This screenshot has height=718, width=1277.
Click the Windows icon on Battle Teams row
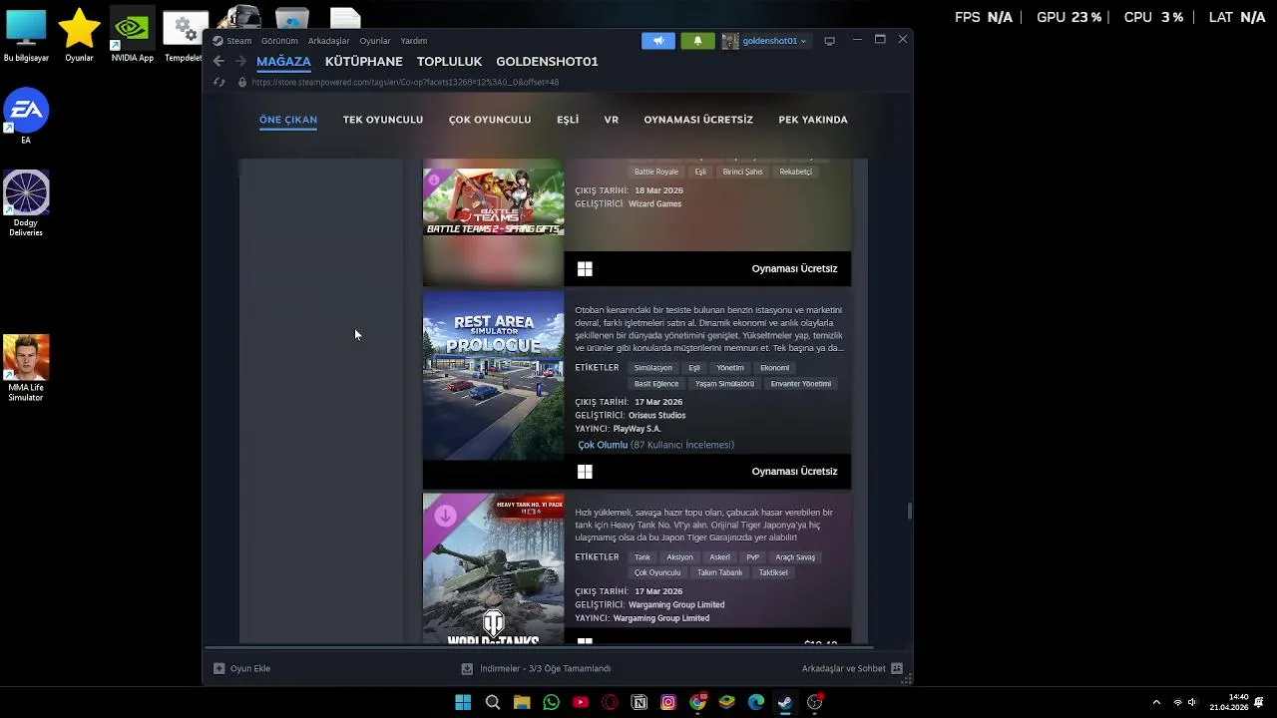pyautogui.click(x=585, y=268)
